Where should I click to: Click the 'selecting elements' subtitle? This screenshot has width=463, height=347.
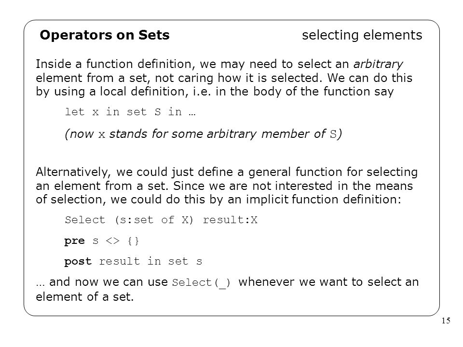[362, 35]
